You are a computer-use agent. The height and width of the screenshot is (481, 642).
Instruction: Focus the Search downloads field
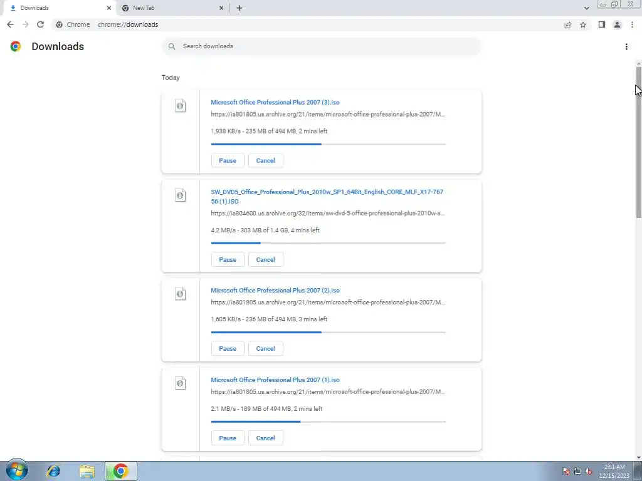322,46
